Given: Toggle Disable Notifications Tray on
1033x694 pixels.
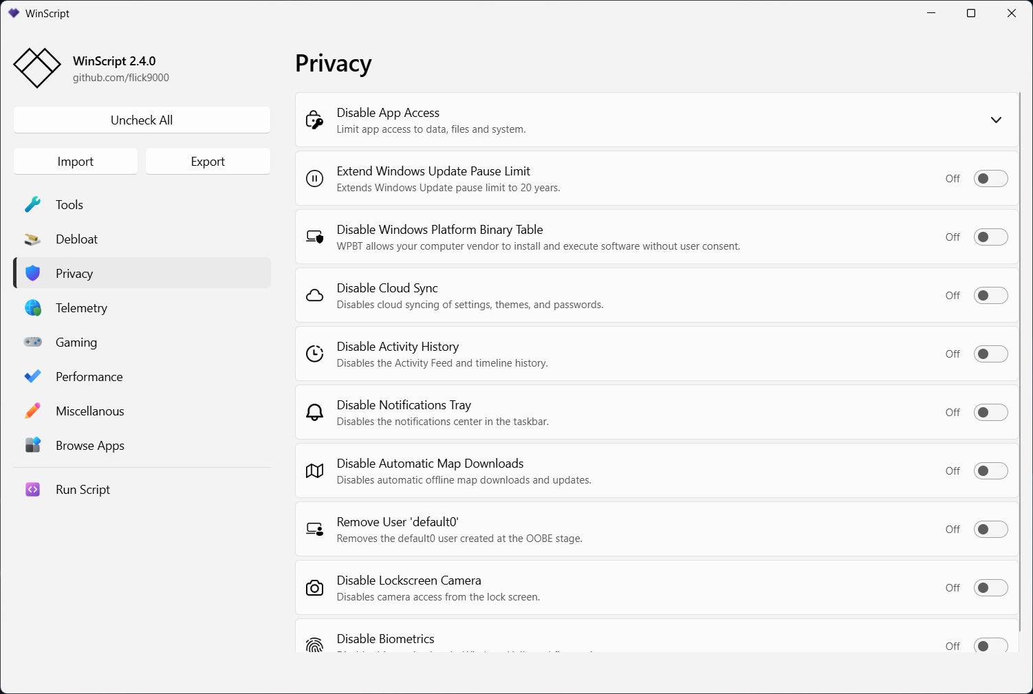Looking at the screenshot, I should 990,413.
